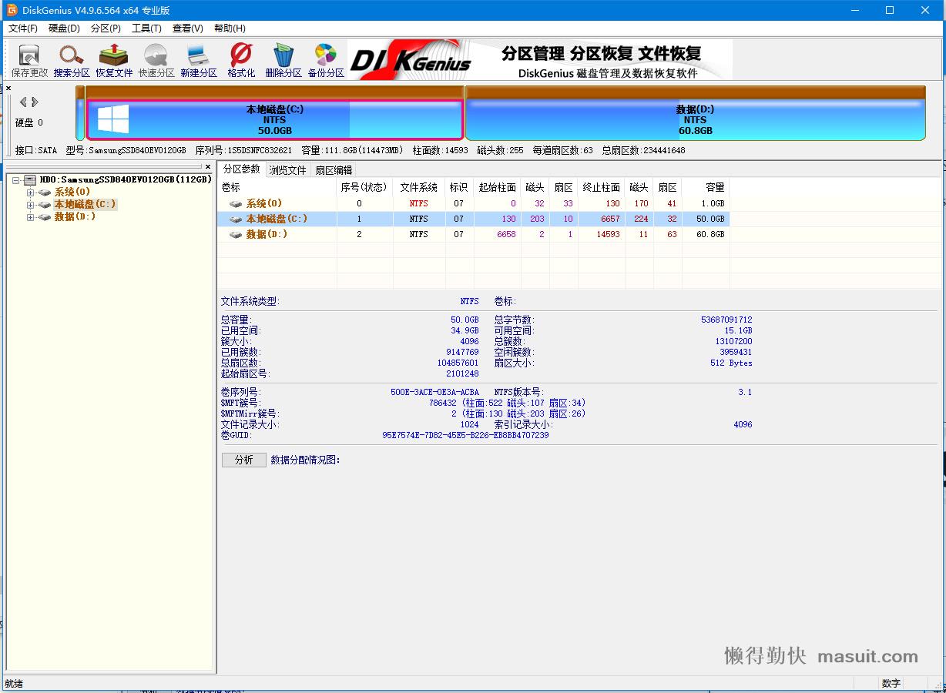
Task: Switch to the 浏览文件 tab
Action: tap(287, 170)
